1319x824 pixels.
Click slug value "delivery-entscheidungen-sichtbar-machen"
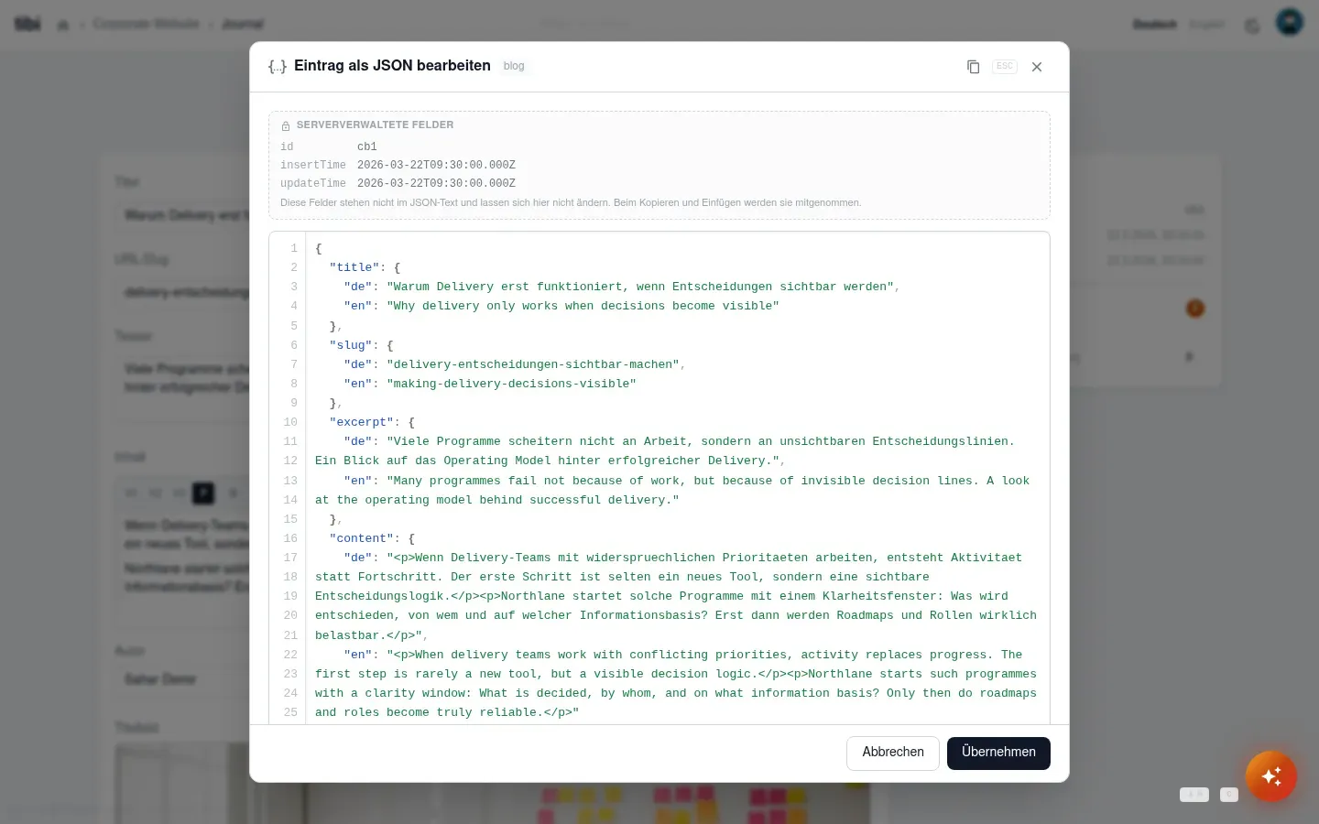pos(533,364)
